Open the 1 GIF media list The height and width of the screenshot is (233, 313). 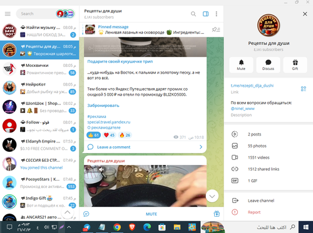[x=269, y=181]
